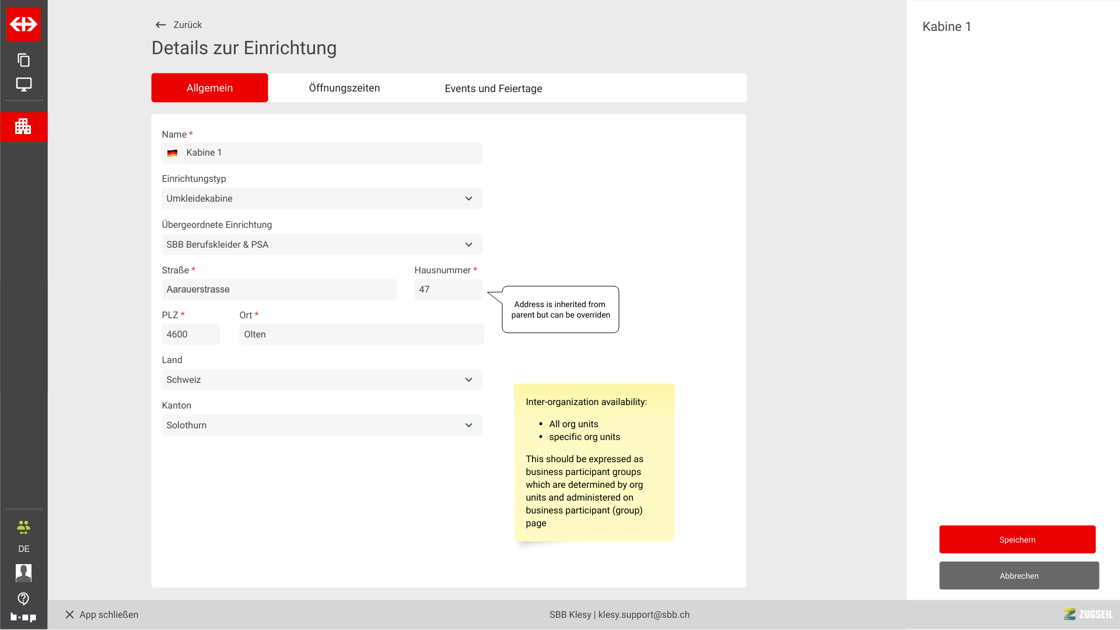1120x630 pixels.
Task: Select the monitor screen sidebar icon
Action: tap(23, 85)
